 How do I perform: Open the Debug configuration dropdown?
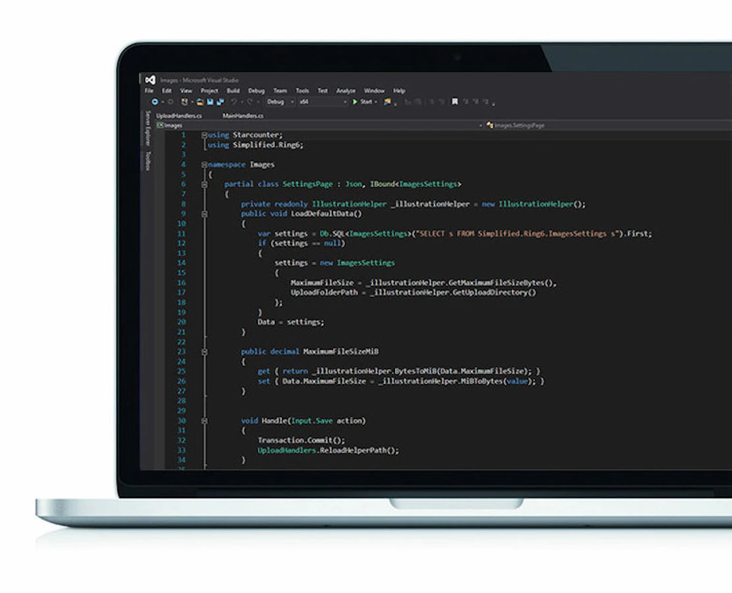coord(280,101)
